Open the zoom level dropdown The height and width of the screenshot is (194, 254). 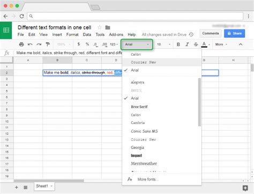pos(64,44)
